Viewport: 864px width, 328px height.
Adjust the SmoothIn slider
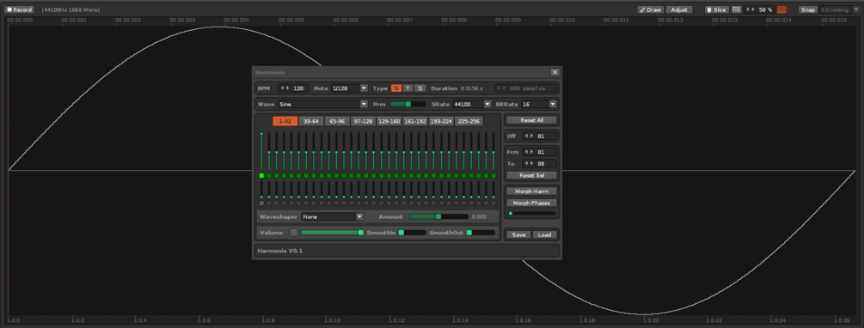(x=412, y=233)
